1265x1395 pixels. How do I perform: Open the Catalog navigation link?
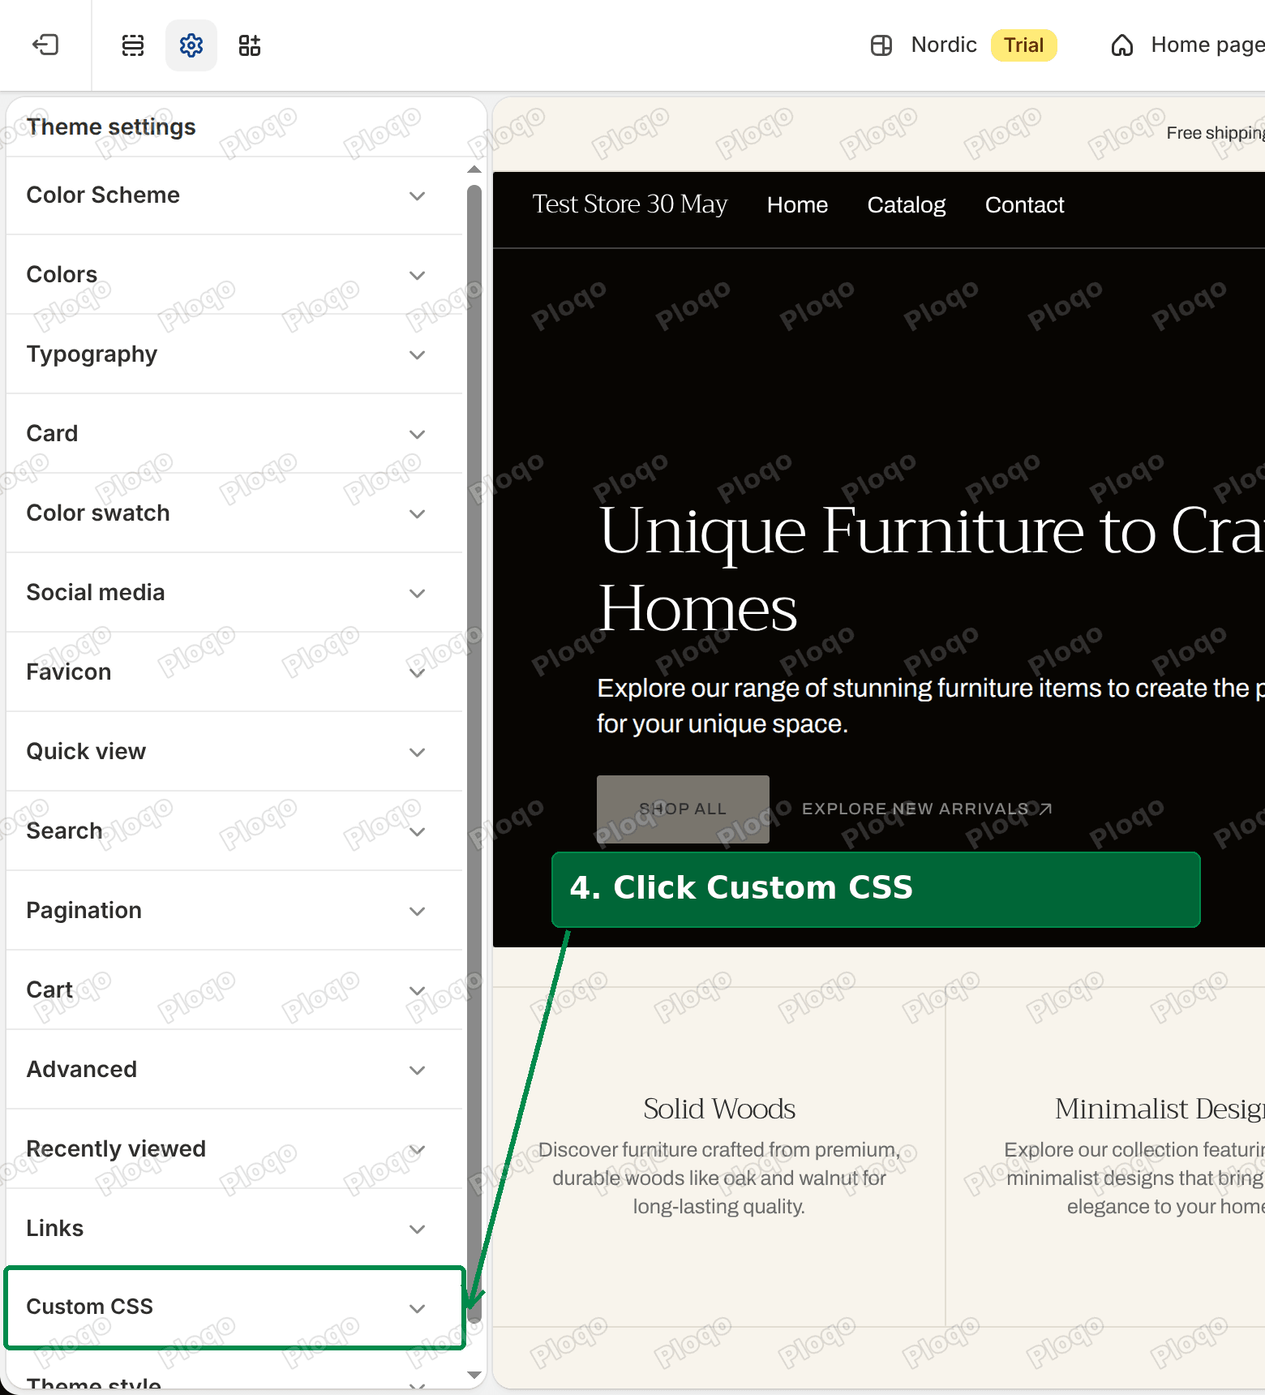[907, 205]
